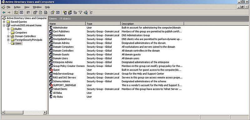Sort the list by the Name column header
Image resolution: width=250 pixels, height=120 pixels.
(x=67, y=24)
